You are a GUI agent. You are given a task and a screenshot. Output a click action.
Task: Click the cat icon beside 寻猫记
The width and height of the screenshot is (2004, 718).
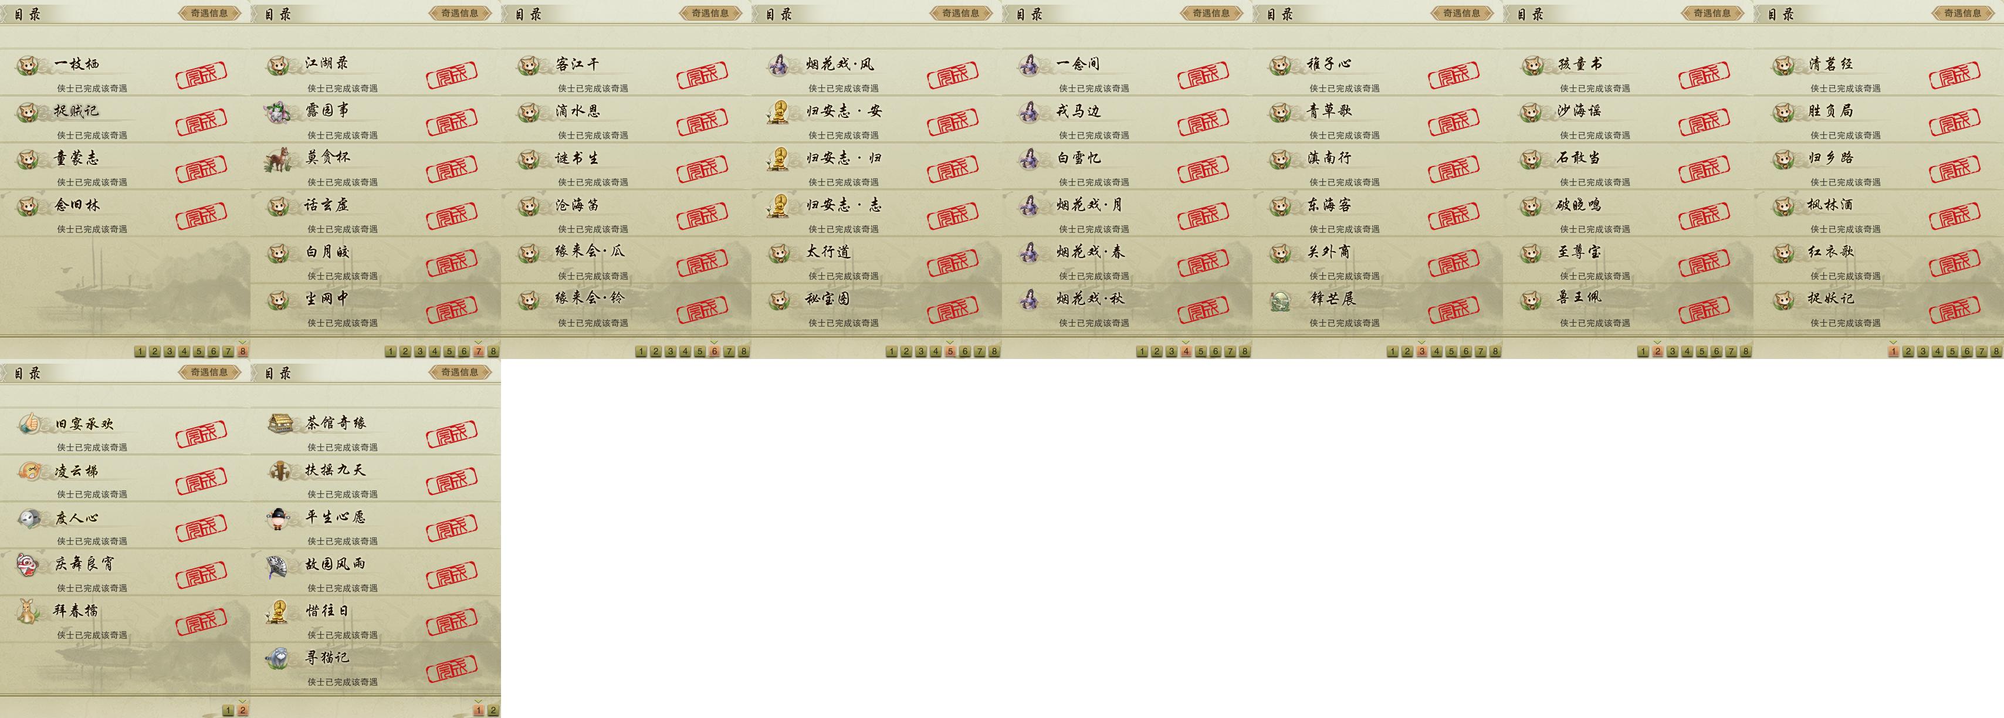(x=277, y=659)
